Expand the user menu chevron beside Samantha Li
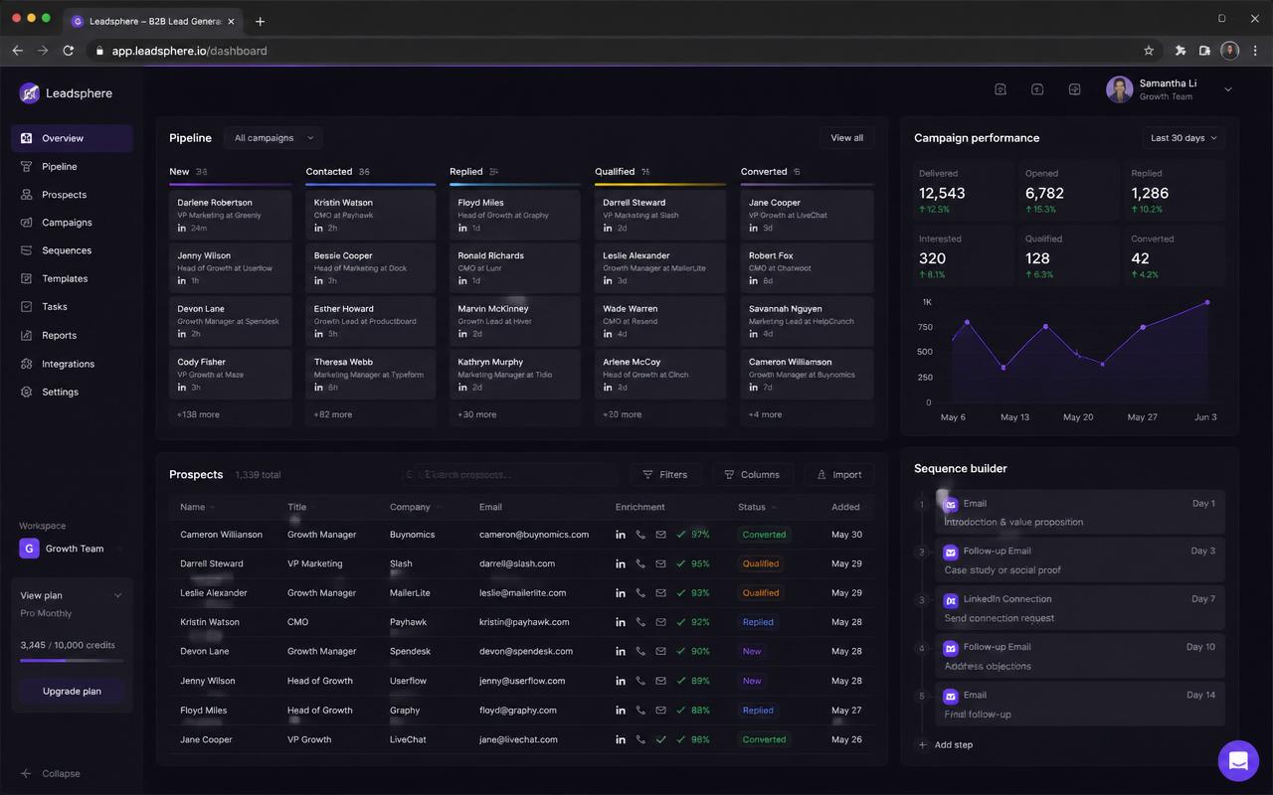Viewport: 1273px width, 795px height. click(x=1228, y=89)
